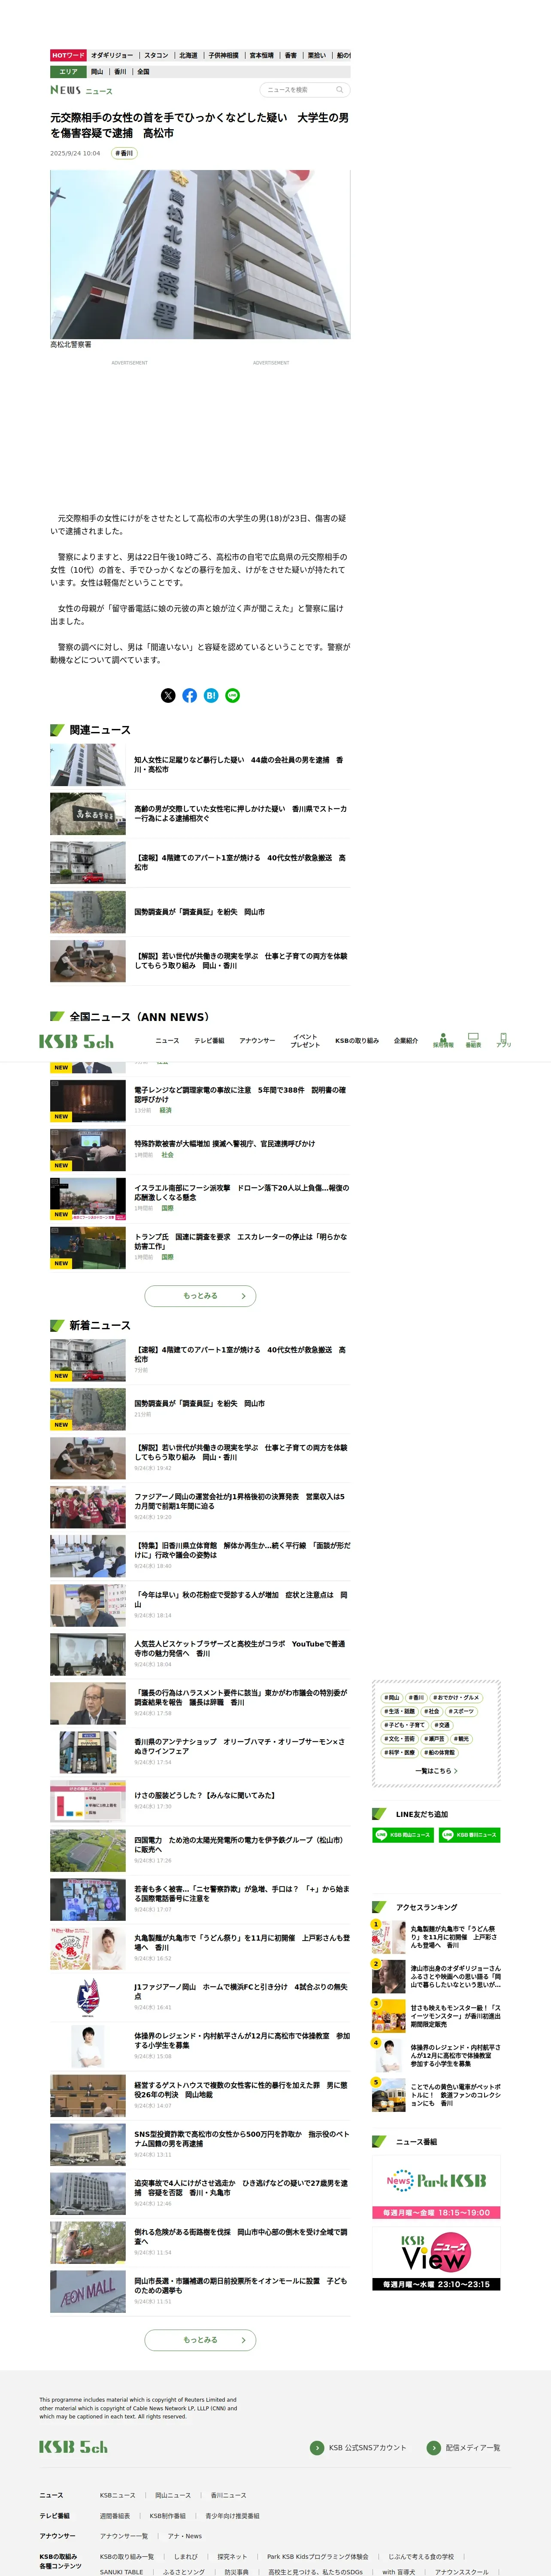Share the article on X (Twitter)
The height and width of the screenshot is (2576, 551).
coord(168,695)
